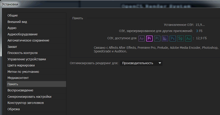Screen dimensions: 220x115
Task: Click the available RAM value 12,9 Гб
Action: [x=201, y=38]
